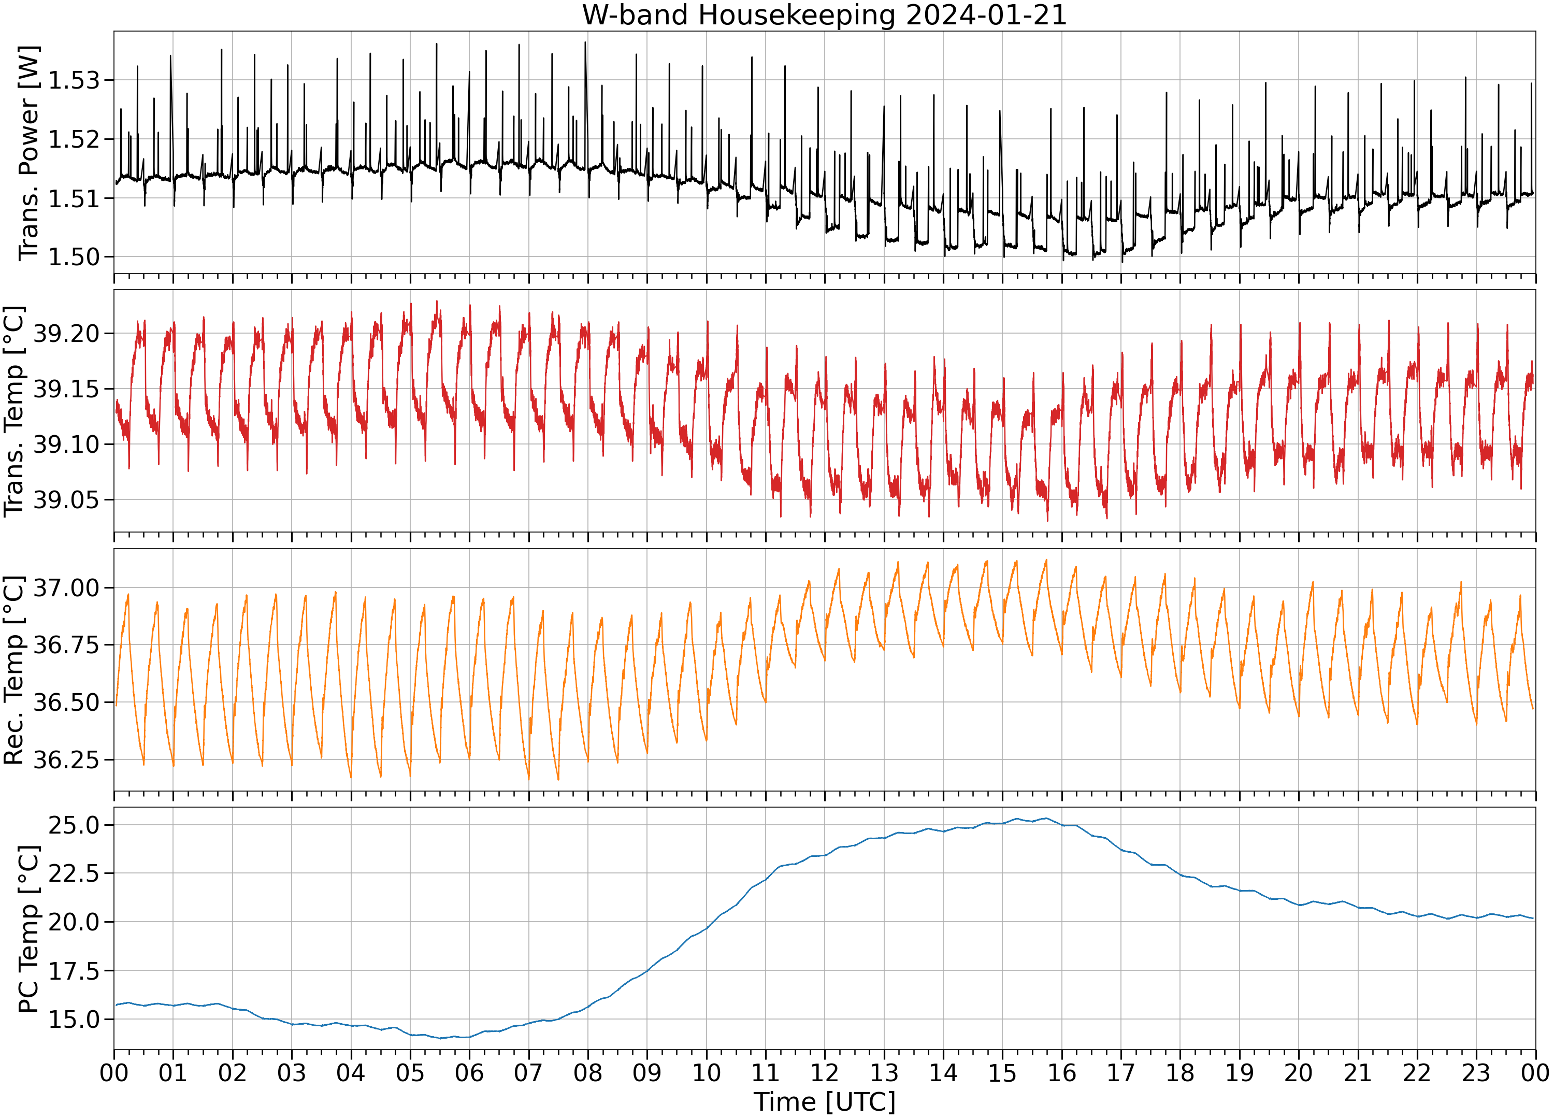Image resolution: width=1554 pixels, height=1119 pixels.
Task: Click the 03 hour tick label
Action: point(291,1072)
